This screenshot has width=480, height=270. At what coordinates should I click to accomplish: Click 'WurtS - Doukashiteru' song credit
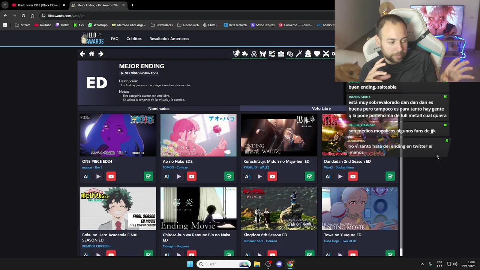coord(339,167)
